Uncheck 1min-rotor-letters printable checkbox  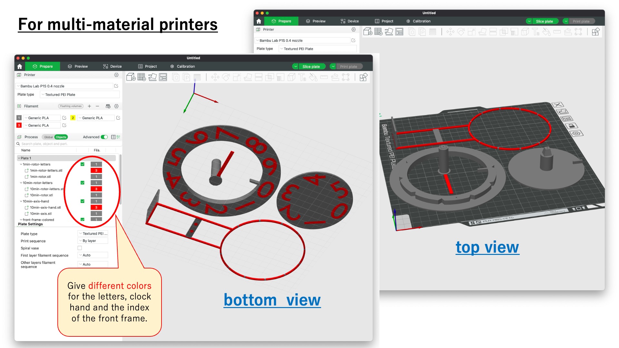[x=83, y=164]
